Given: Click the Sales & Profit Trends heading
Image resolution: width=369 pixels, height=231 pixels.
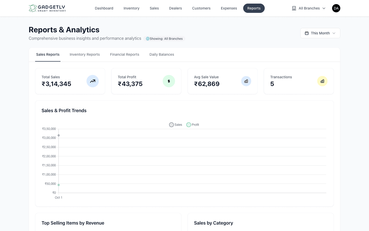Looking at the screenshot, I should pyautogui.click(x=64, y=111).
